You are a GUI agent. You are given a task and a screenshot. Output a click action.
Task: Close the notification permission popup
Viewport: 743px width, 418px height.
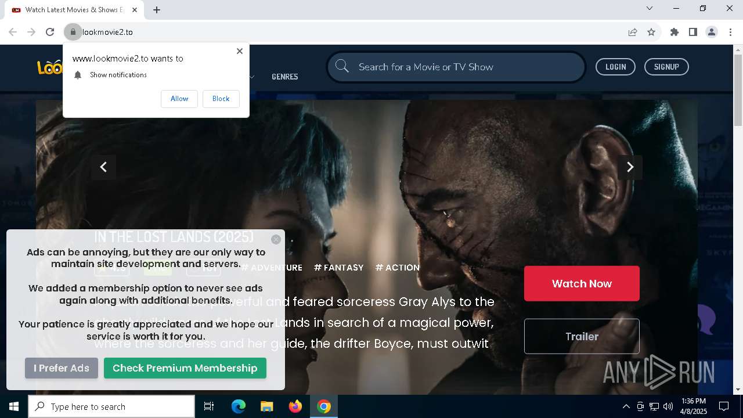(240, 51)
